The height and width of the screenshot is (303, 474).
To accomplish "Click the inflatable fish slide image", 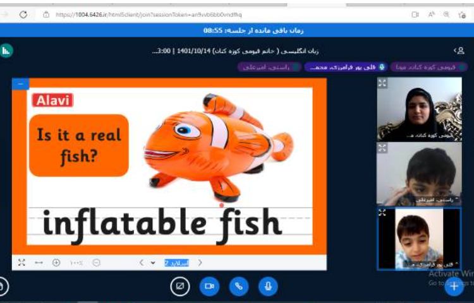I will point(218,147).
